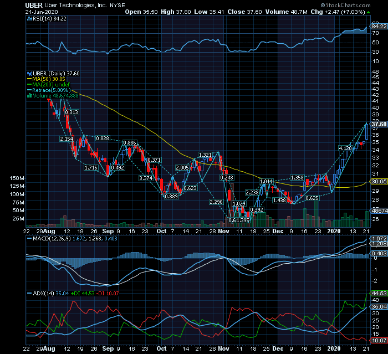The image size is (388, 354).
Task: Click the 44.53 green +DI tag at right
Action: coord(379,294)
